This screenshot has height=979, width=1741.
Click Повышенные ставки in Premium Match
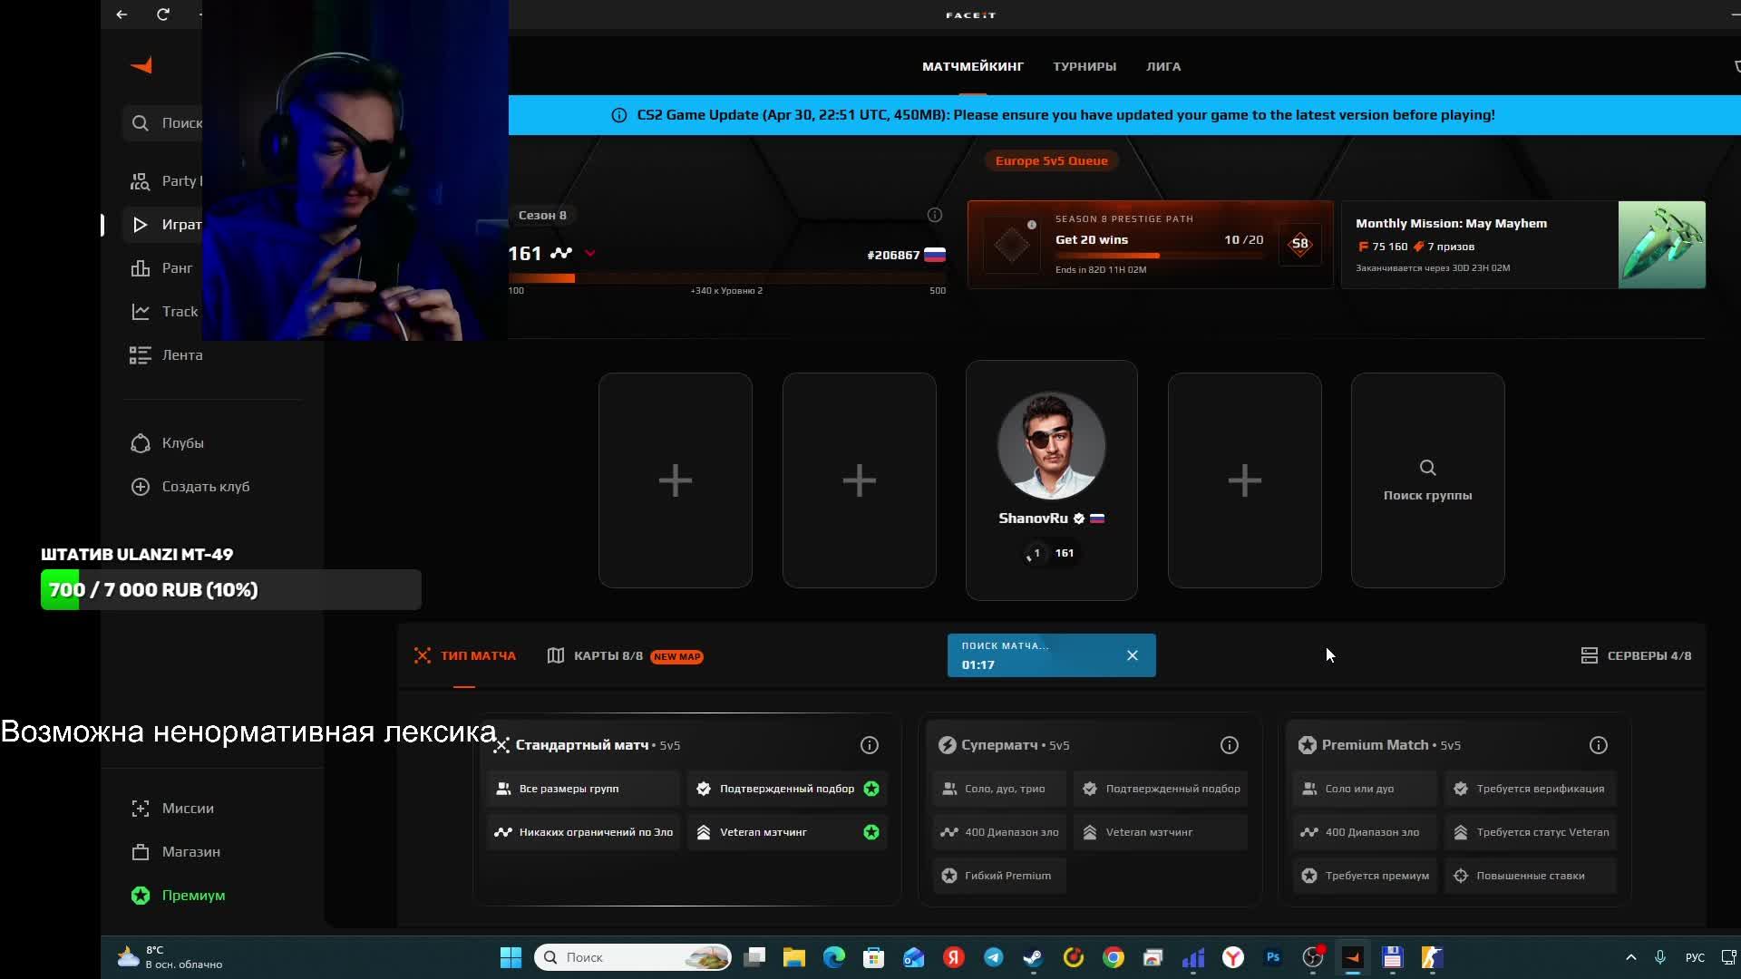[x=1531, y=876]
